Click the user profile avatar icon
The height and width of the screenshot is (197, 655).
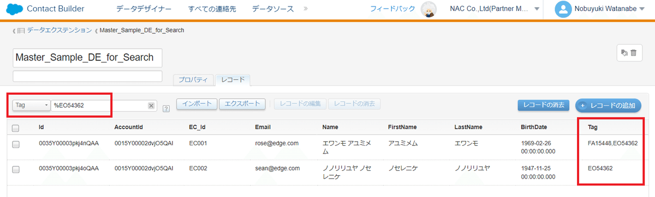tap(563, 9)
